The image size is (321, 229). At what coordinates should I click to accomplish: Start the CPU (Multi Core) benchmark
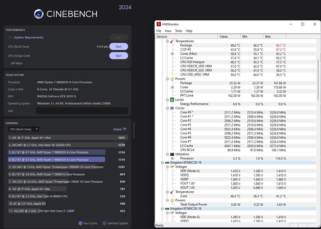pos(119,47)
